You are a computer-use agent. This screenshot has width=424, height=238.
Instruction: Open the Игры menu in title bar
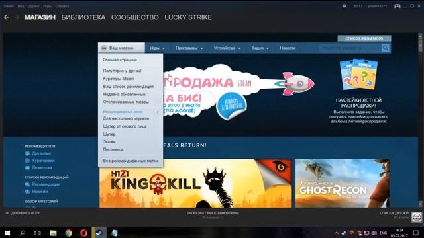click(x=47, y=6)
